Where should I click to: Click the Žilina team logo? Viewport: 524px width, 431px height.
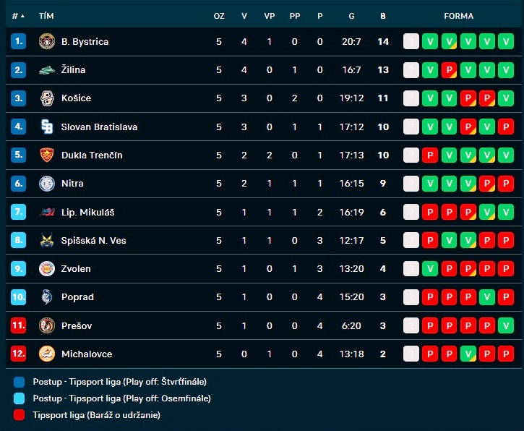pyautogui.click(x=47, y=70)
